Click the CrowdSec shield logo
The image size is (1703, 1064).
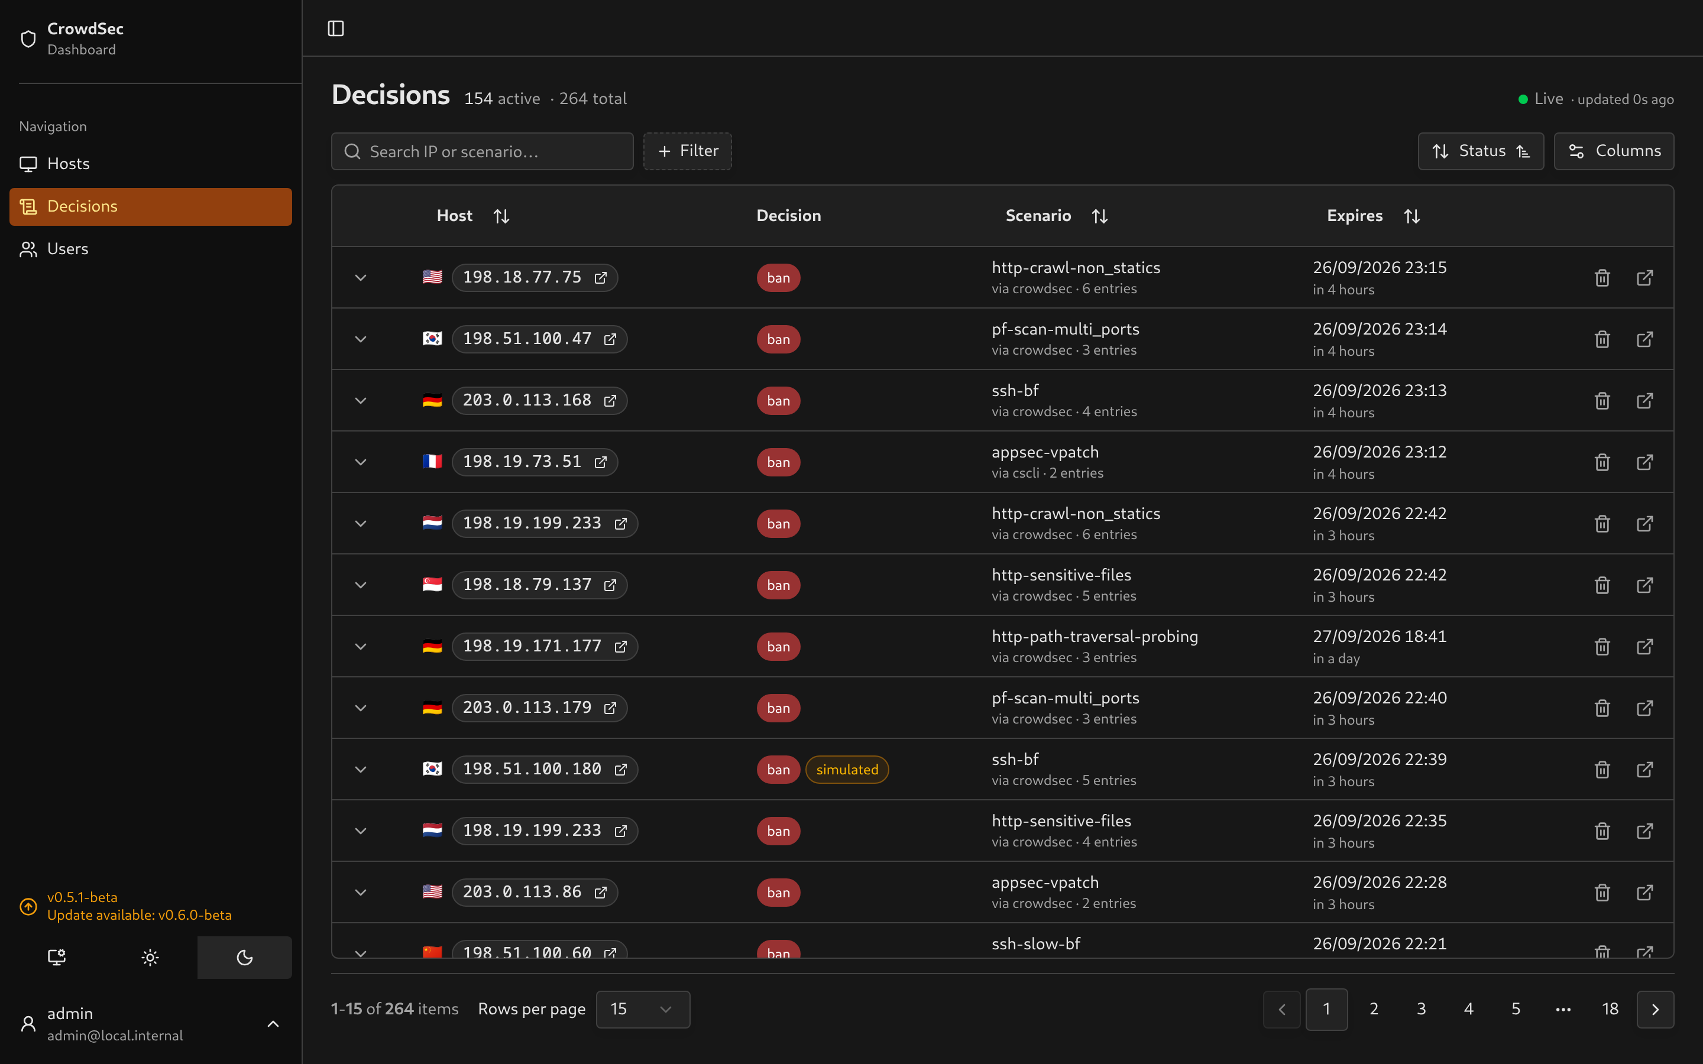pos(28,38)
